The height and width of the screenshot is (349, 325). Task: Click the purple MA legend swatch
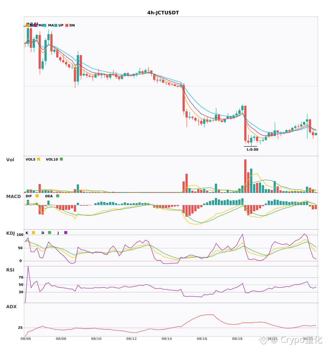point(36,25)
